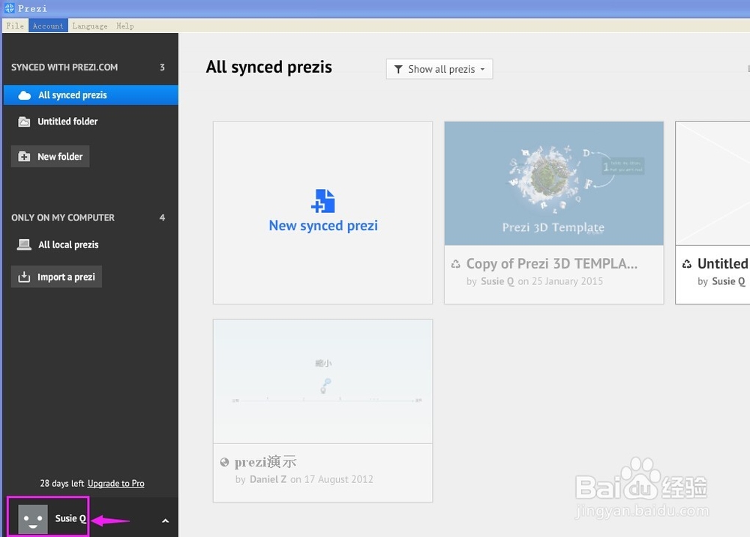Follow the Upgrade to Pro link
750x537 pixels.
point(115,484)
